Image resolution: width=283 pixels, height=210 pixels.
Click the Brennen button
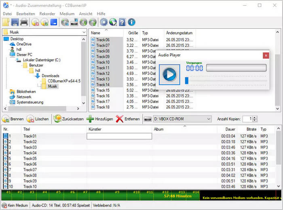click(x=13, y=119)
